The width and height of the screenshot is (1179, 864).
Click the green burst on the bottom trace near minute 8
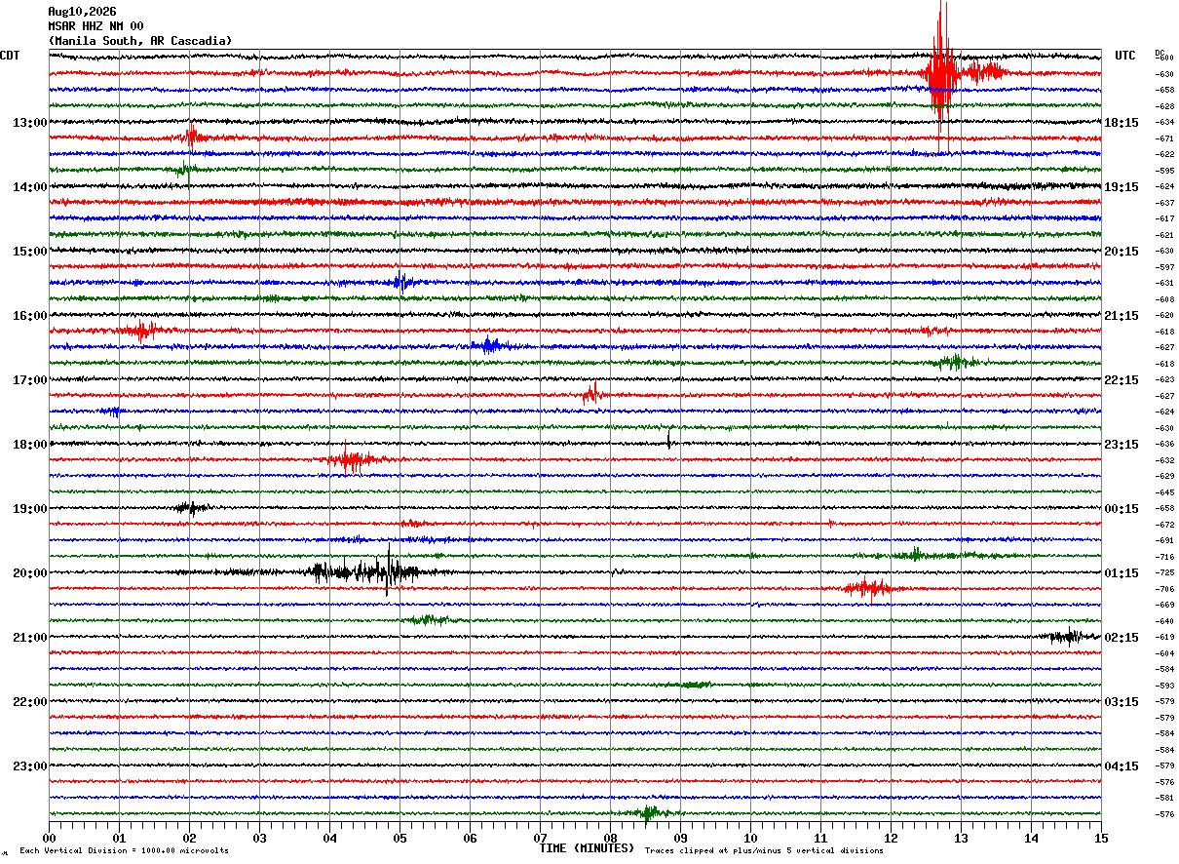tap(648, 812)
